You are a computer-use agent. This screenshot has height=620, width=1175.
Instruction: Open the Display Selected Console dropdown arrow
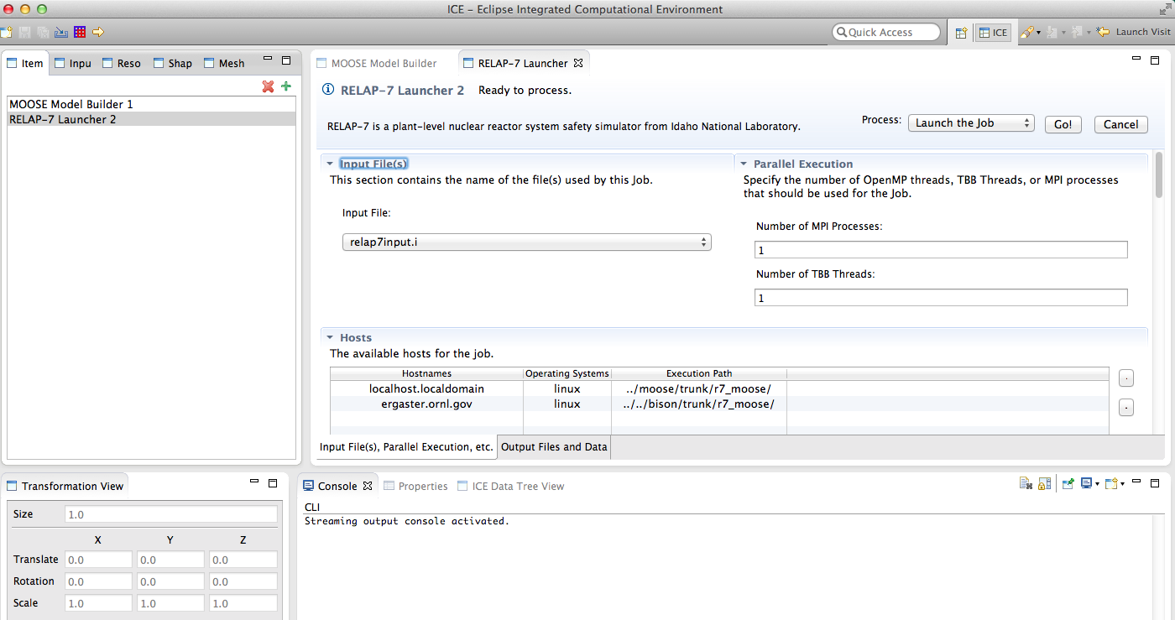[x=1097, y=484]
